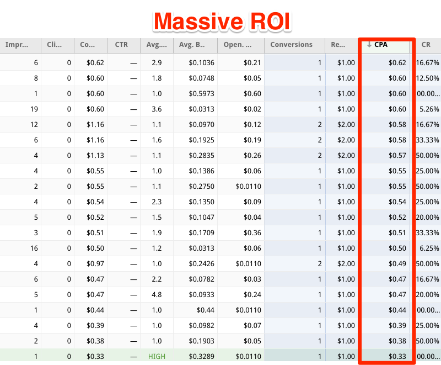Click the Re... column header

[x=341, y=45]
